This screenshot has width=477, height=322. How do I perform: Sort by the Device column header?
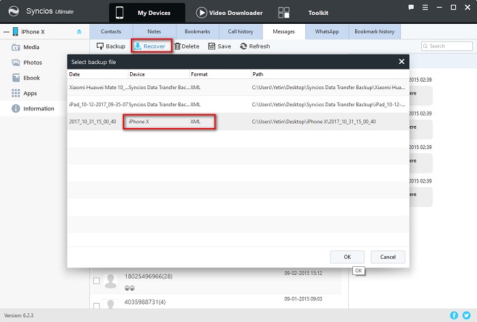159,74
